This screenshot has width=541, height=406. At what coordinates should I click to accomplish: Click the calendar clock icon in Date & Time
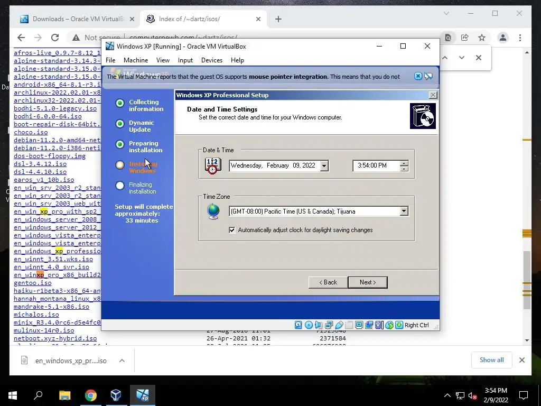(x=212, y=165)
